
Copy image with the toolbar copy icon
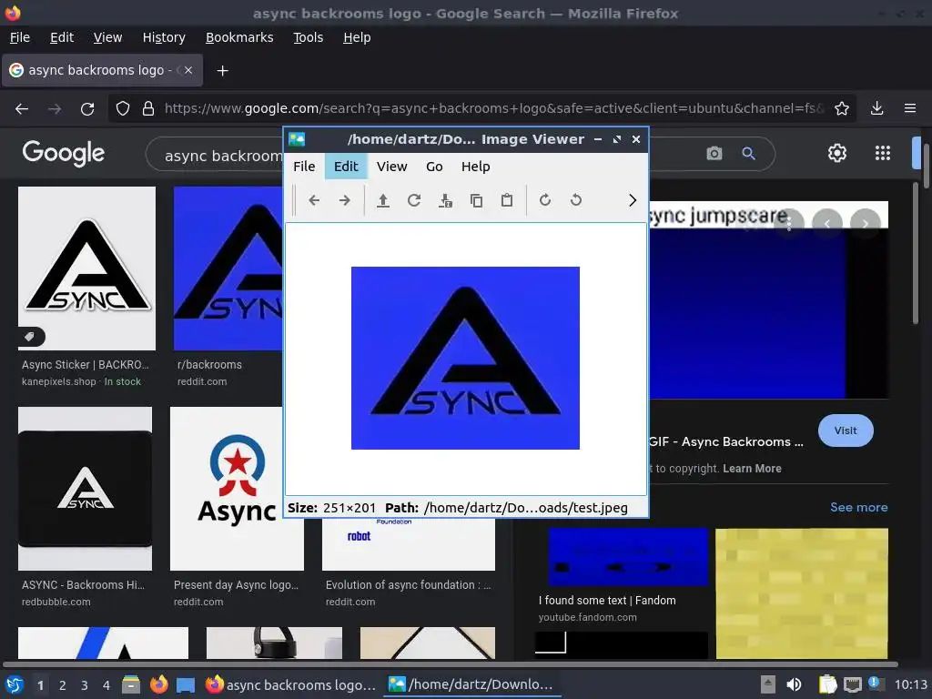point(476,200)
